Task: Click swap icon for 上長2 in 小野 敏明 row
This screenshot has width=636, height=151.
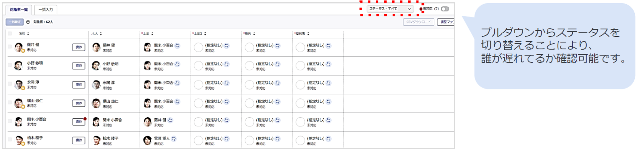Action: point(226,64)
